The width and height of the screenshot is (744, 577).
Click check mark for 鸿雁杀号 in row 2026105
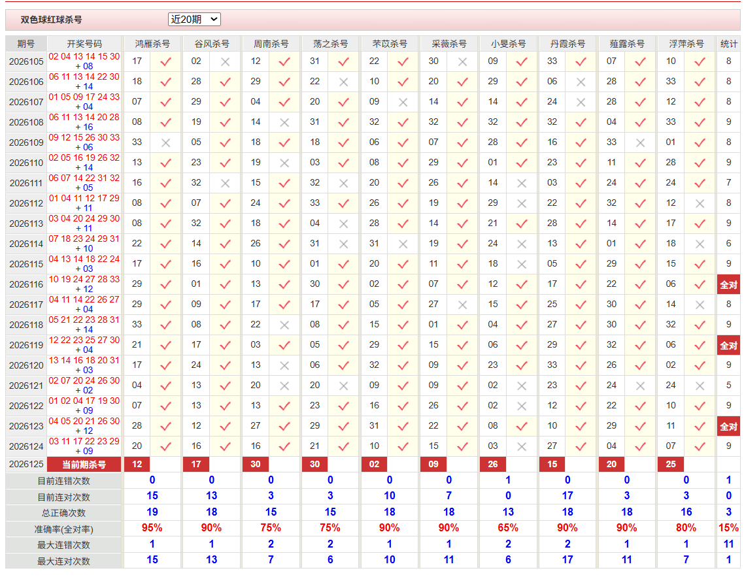pos(165,61)
